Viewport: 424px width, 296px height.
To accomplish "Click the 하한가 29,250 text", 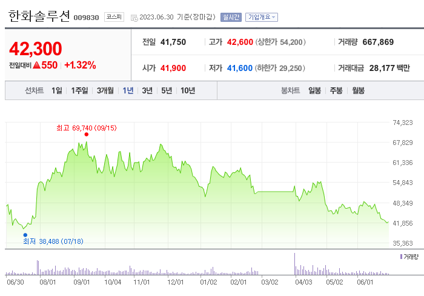I will point(280,68).
